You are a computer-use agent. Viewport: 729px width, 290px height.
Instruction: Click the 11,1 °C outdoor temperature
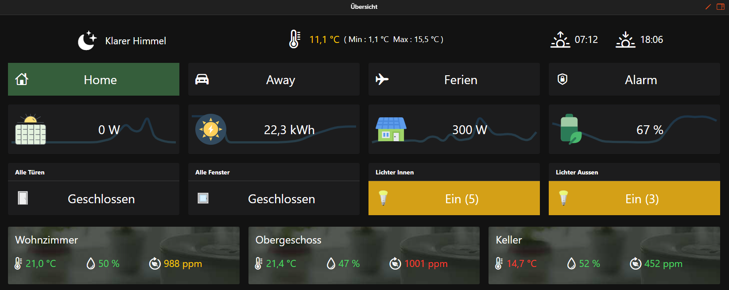pyautogui.click(x=324, y=39)
